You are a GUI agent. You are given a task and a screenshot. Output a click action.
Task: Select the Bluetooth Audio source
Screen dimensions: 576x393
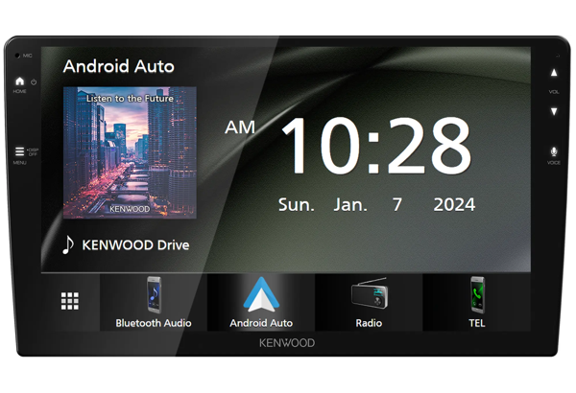pos(154,302)
